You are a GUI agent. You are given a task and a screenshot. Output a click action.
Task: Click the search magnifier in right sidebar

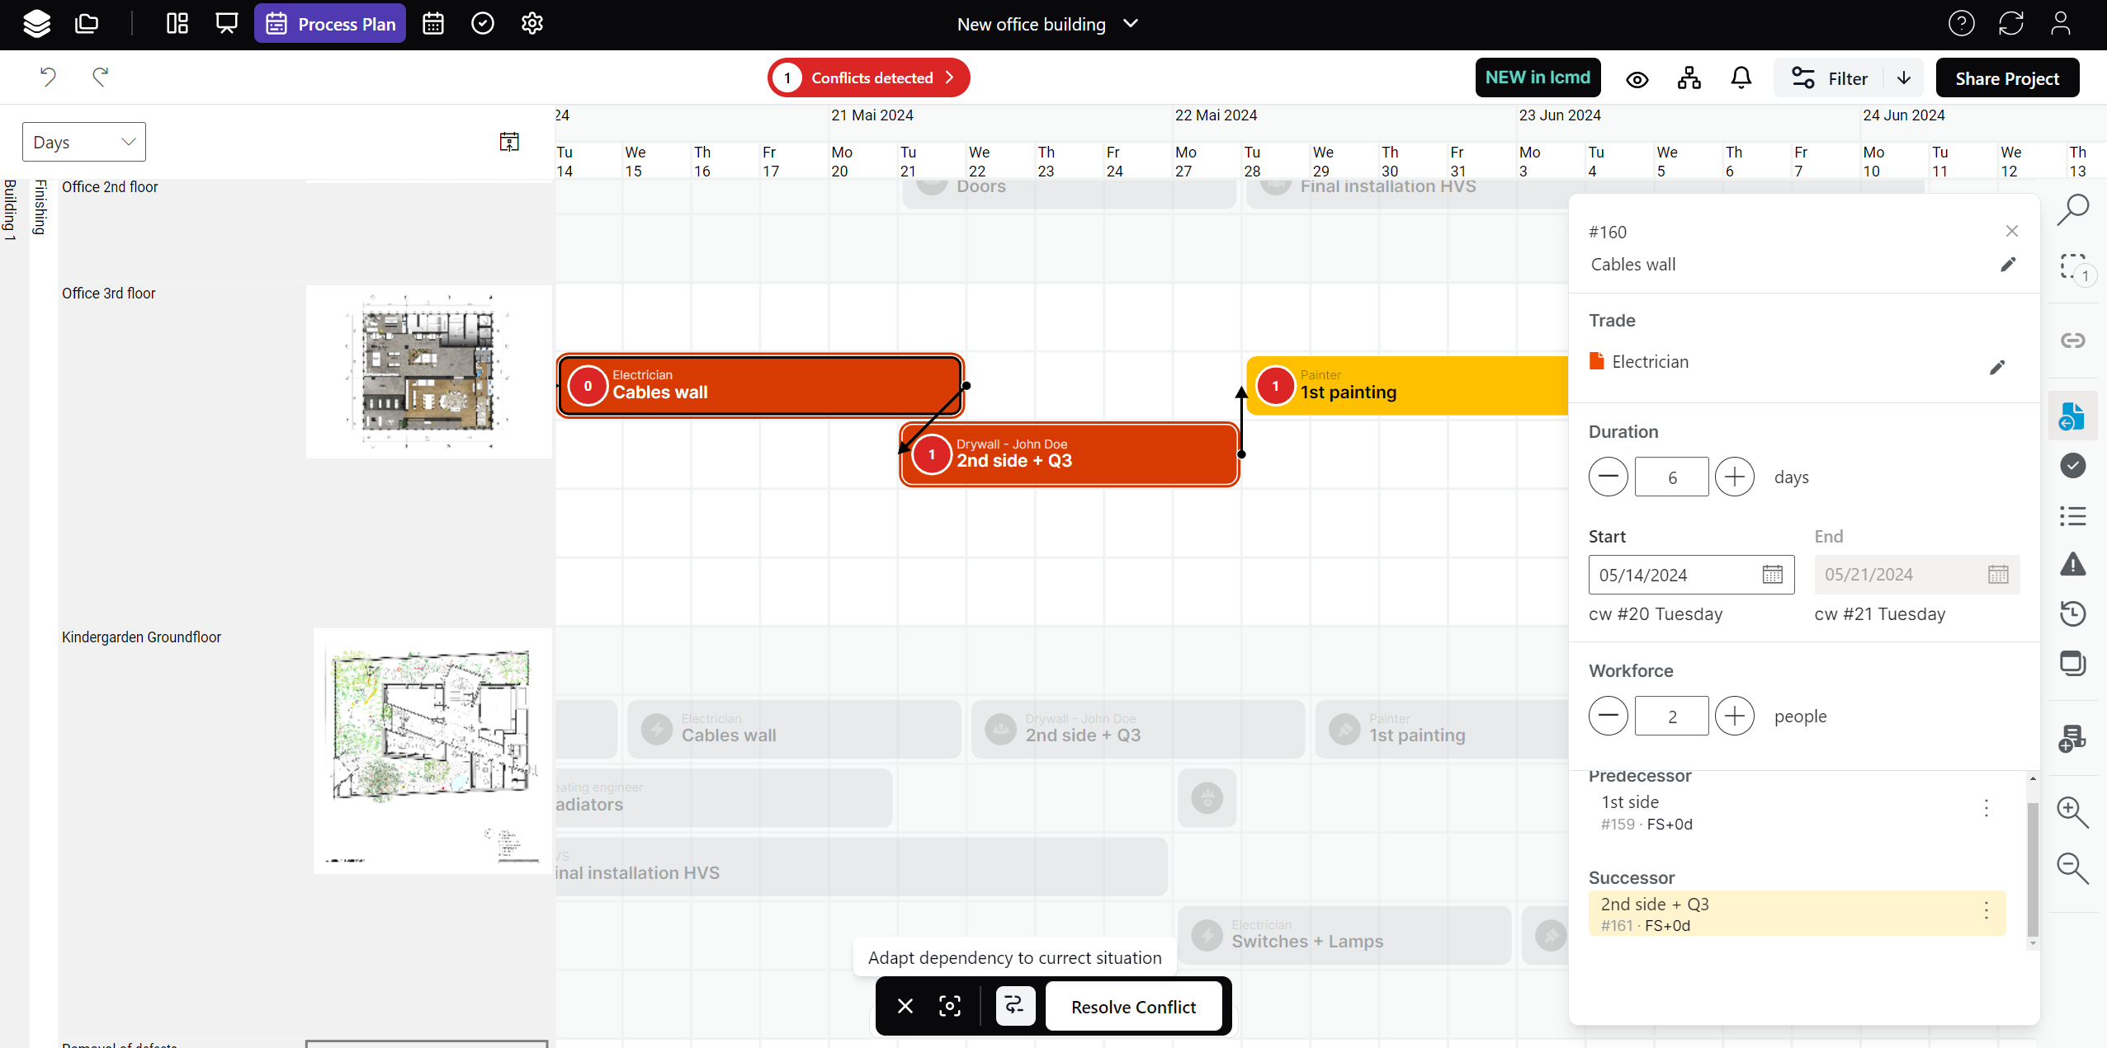2072,209
